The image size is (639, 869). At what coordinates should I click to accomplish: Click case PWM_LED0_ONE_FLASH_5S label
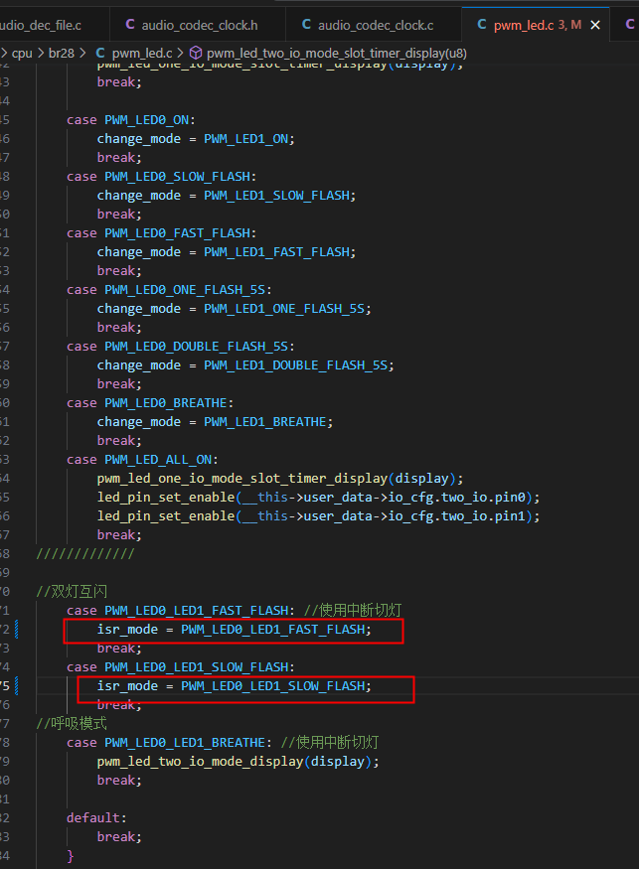[x=169, y=289]
